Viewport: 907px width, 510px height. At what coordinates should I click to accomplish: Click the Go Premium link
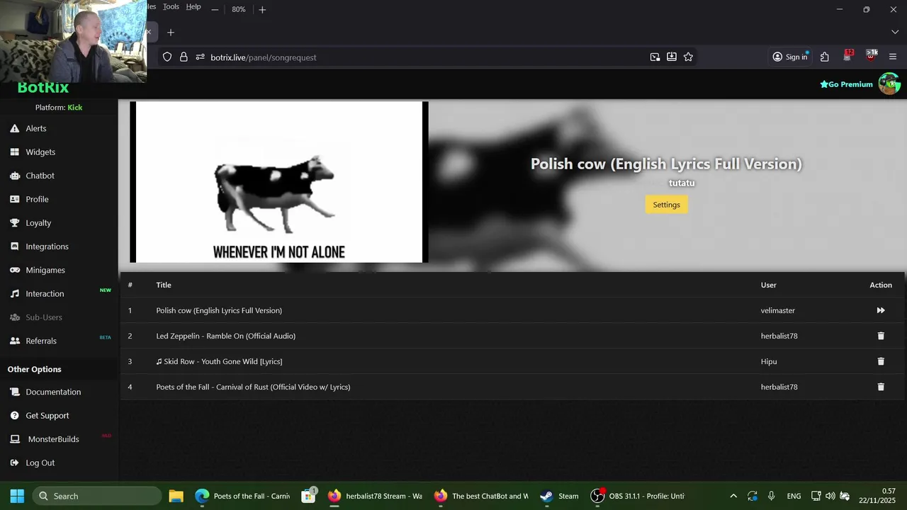(846, 84)
